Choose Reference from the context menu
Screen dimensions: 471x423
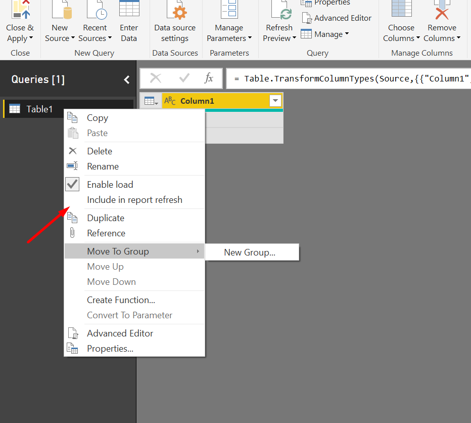click(x=134, y=233)
